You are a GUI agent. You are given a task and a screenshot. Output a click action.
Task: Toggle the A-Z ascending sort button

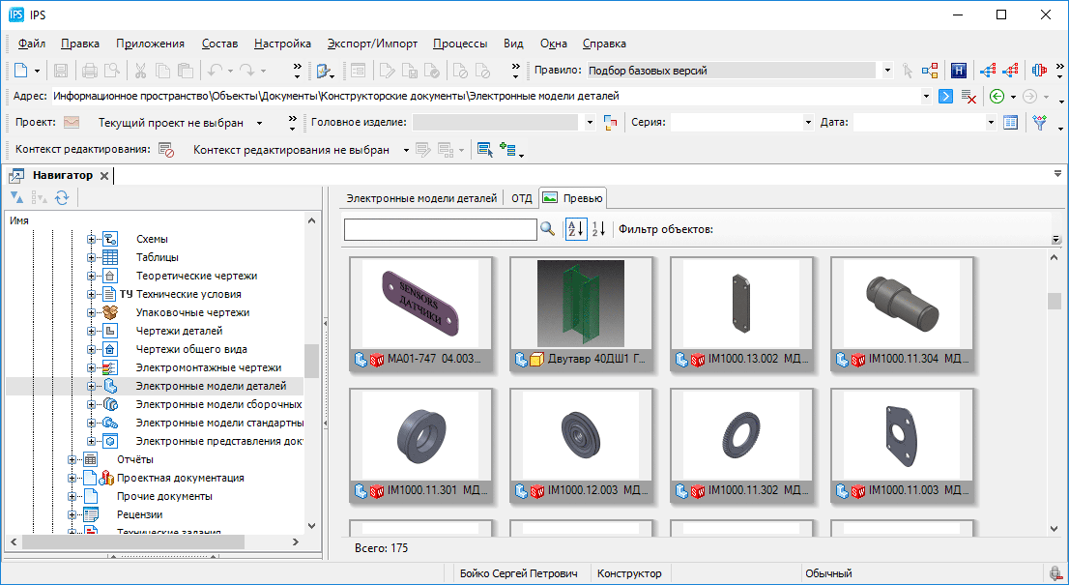[x=575, y=229]
